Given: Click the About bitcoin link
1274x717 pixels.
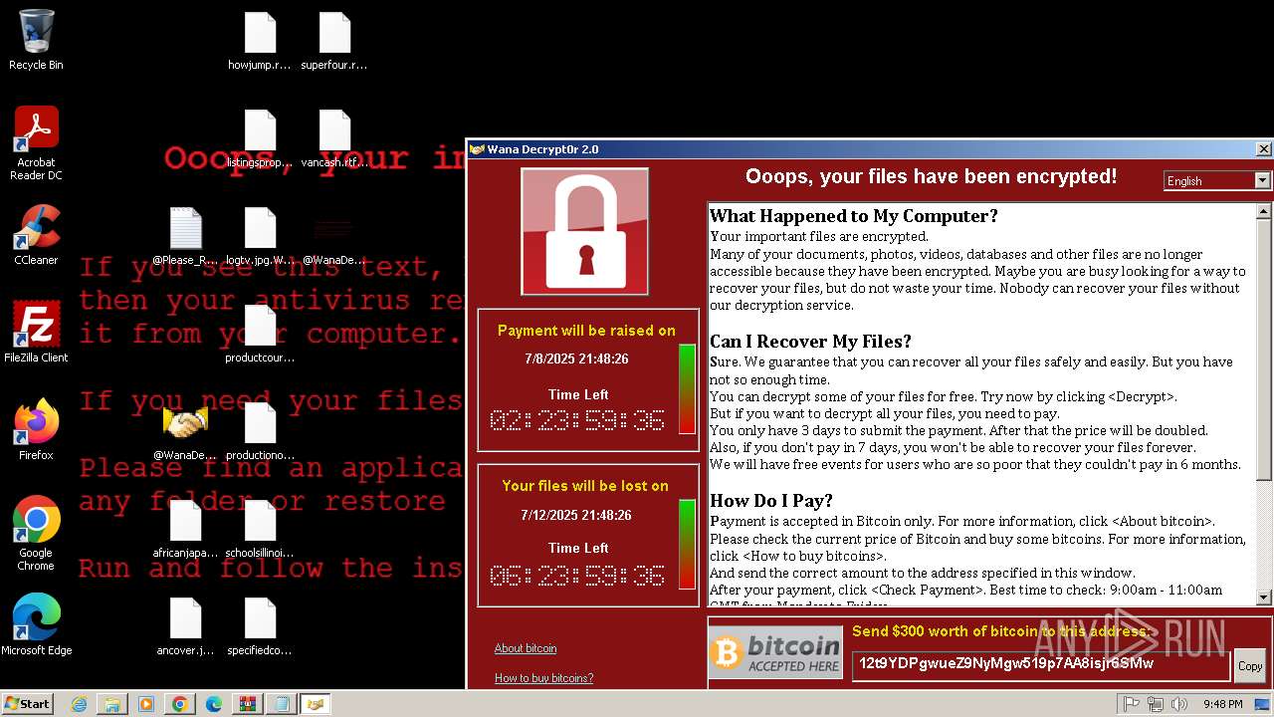Looking at the screenshot, I should [x=526, y=648].
